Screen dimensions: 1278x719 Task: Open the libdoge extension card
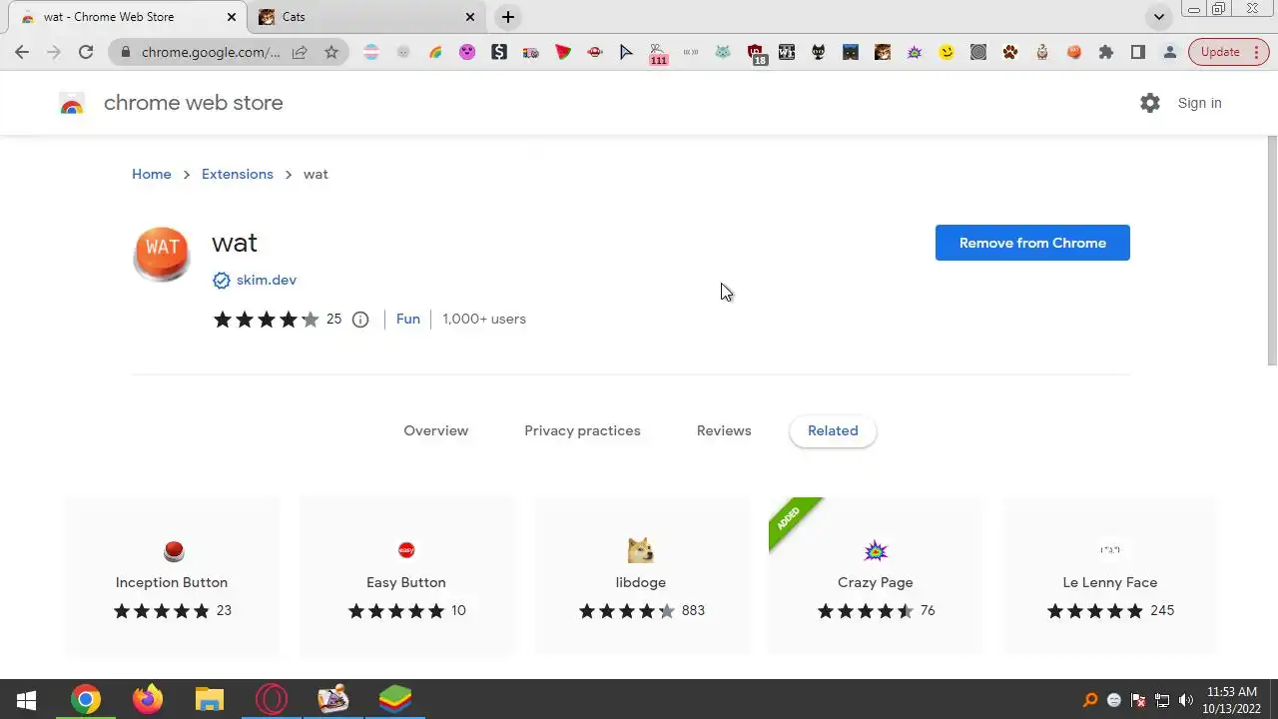[x=641, y=577]
